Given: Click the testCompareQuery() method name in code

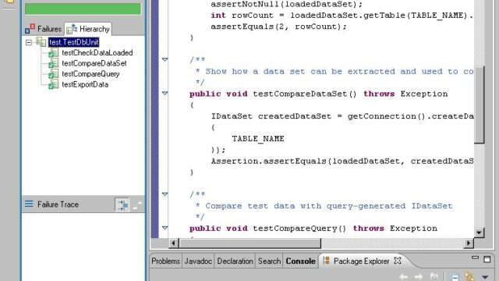Looking at the screenshot, I should pos(299,229).
